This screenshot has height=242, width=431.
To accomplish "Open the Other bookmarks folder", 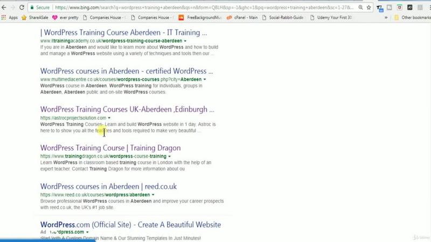I will [412, 18].
